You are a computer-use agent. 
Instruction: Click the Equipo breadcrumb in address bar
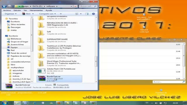25,6
